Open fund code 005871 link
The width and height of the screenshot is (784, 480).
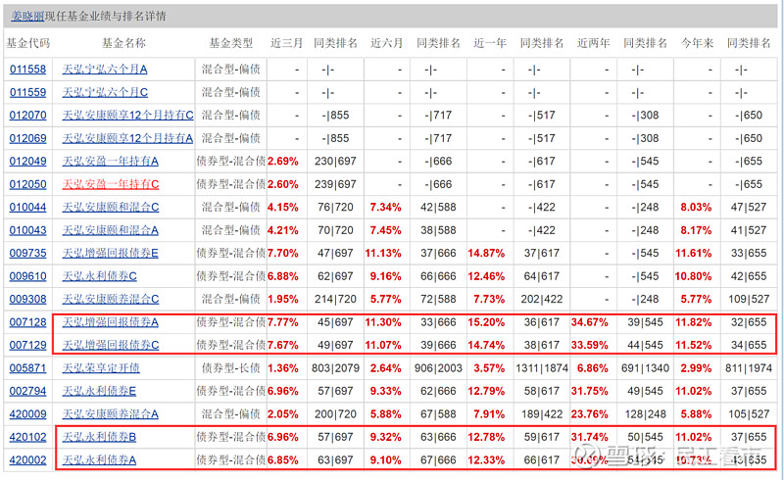(28, 368)
